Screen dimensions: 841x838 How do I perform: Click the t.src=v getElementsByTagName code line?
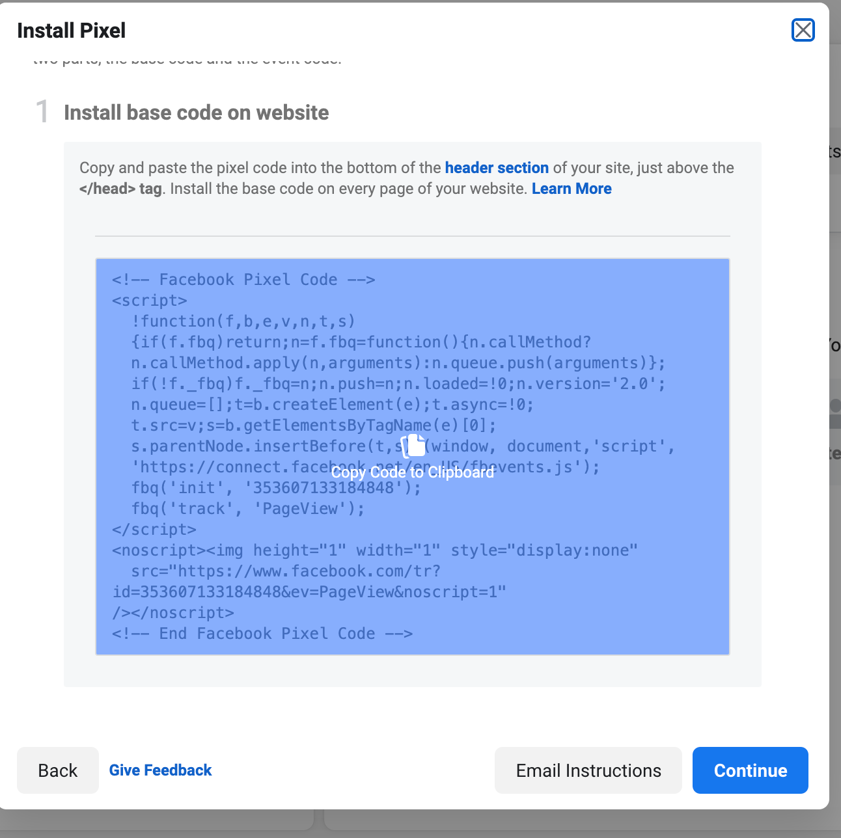pyautogui.click(x=314, y=426)
